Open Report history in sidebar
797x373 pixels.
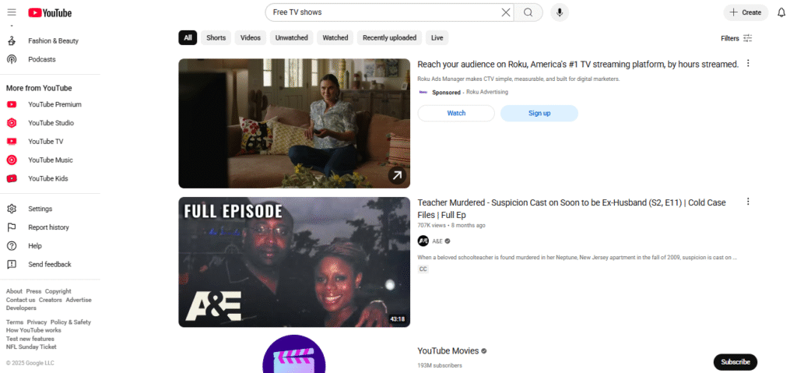pyautogui.click(x=48, y=227)
